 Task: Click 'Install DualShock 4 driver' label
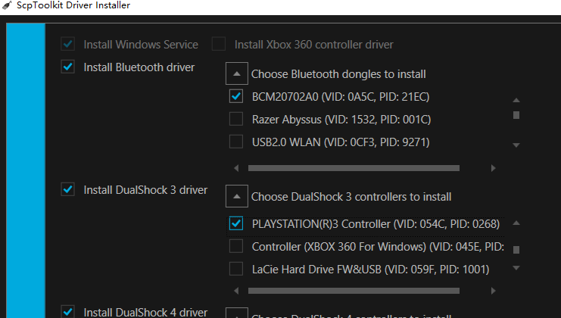point(145,312)
